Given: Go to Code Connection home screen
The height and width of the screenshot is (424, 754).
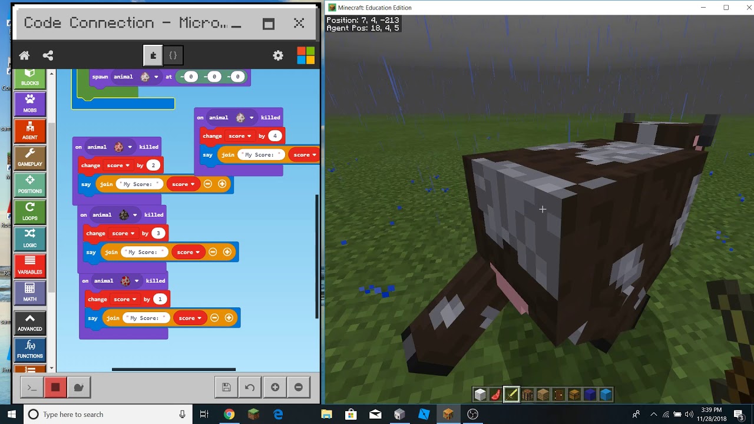Looking at the screenshot, I should pos(24,55).
